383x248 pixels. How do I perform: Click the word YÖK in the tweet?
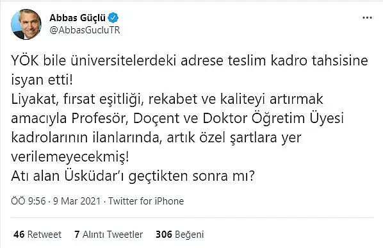[x=25, y=61]
